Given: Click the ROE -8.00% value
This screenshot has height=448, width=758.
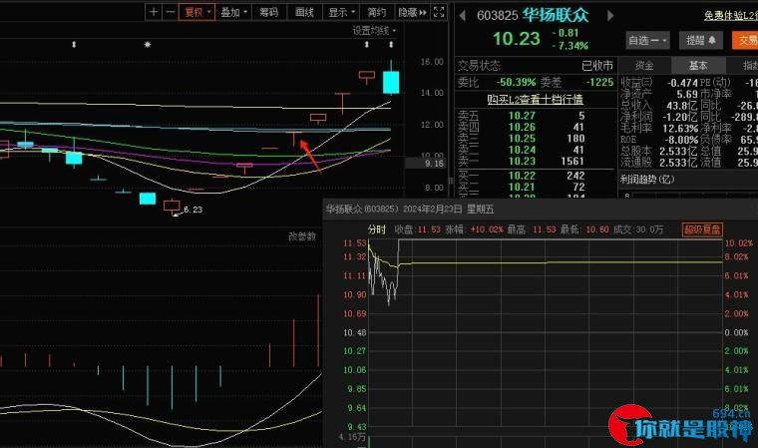Looking at the screenshot, I should (681, 140).
